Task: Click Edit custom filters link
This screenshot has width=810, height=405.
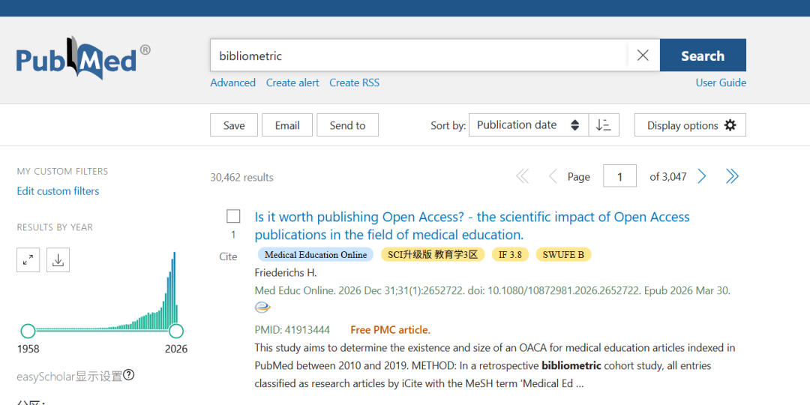Action: click(x=58, y=191)
